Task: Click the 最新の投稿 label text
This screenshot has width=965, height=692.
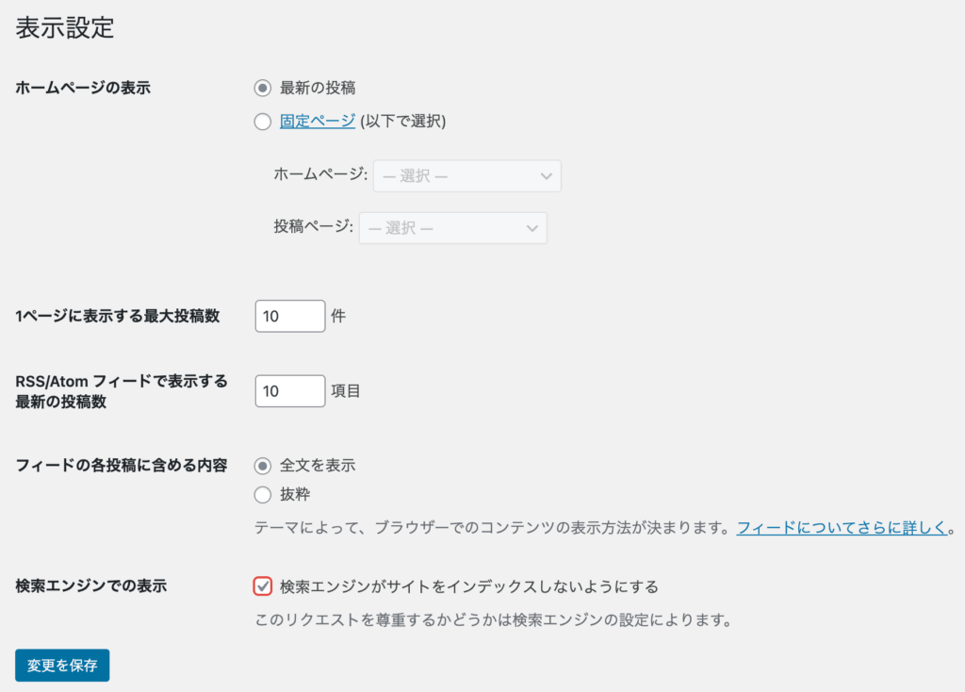Action: (318, 88)
